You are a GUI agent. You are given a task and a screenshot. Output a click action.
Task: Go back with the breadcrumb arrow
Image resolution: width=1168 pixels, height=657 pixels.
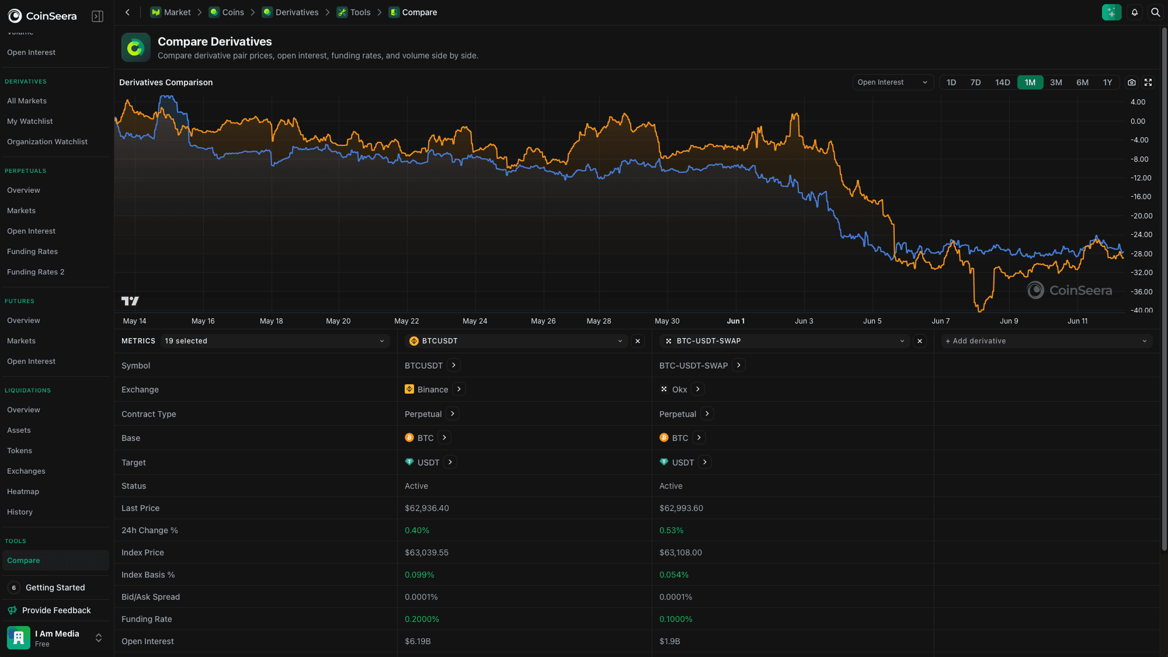coord(127,12)
